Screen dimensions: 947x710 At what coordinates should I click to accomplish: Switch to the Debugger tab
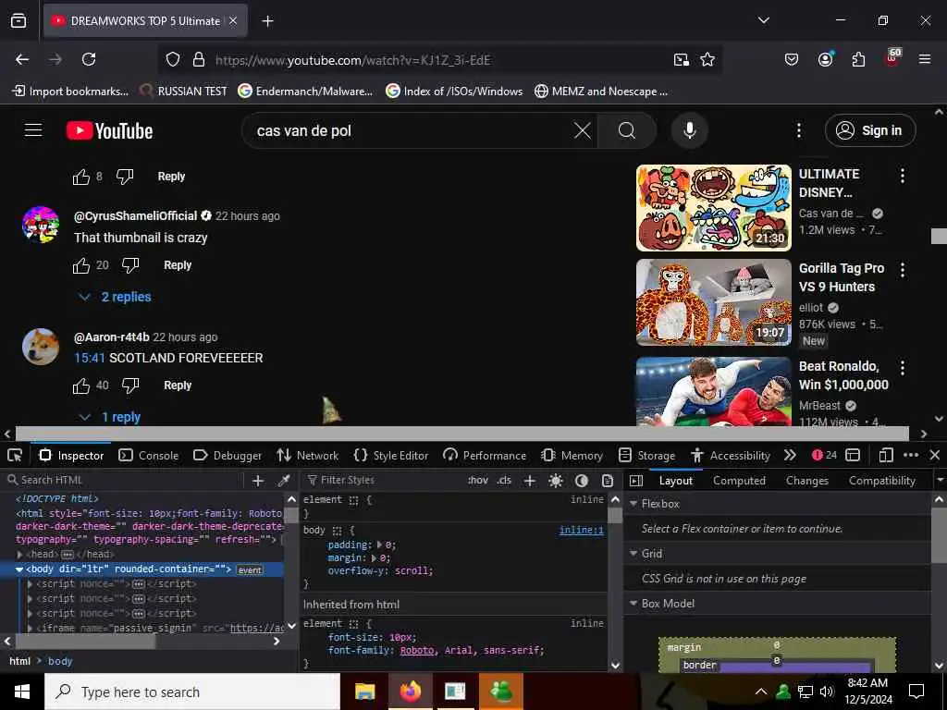click(228, 455)
